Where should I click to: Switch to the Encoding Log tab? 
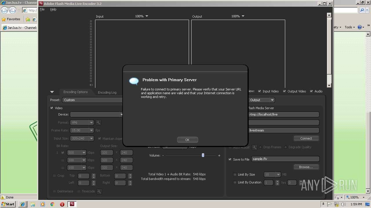pos(107,92)
